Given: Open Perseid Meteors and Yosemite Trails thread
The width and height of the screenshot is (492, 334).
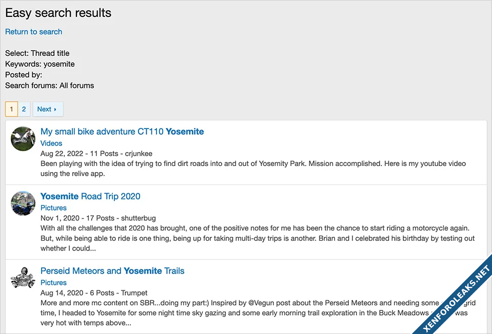Looking at the screenshot, I should (x=112, y=271).
